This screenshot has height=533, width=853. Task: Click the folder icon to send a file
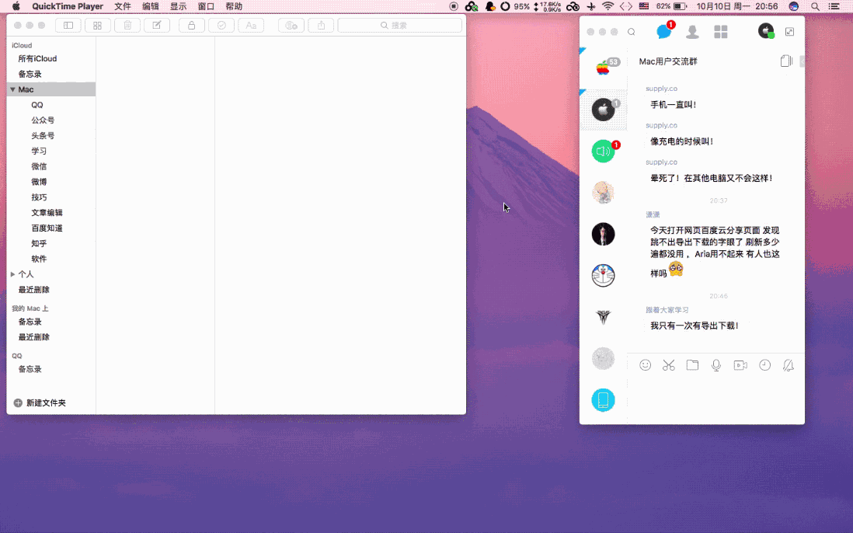click(x=692, y=365)
